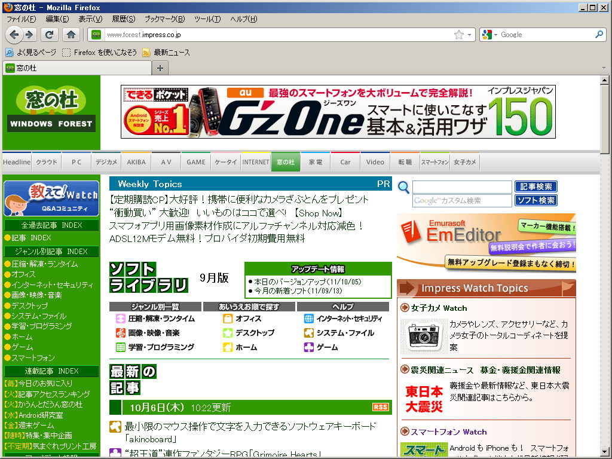
Task: Click the search magnifier in Firefox search box
Action: coord(599,34)
